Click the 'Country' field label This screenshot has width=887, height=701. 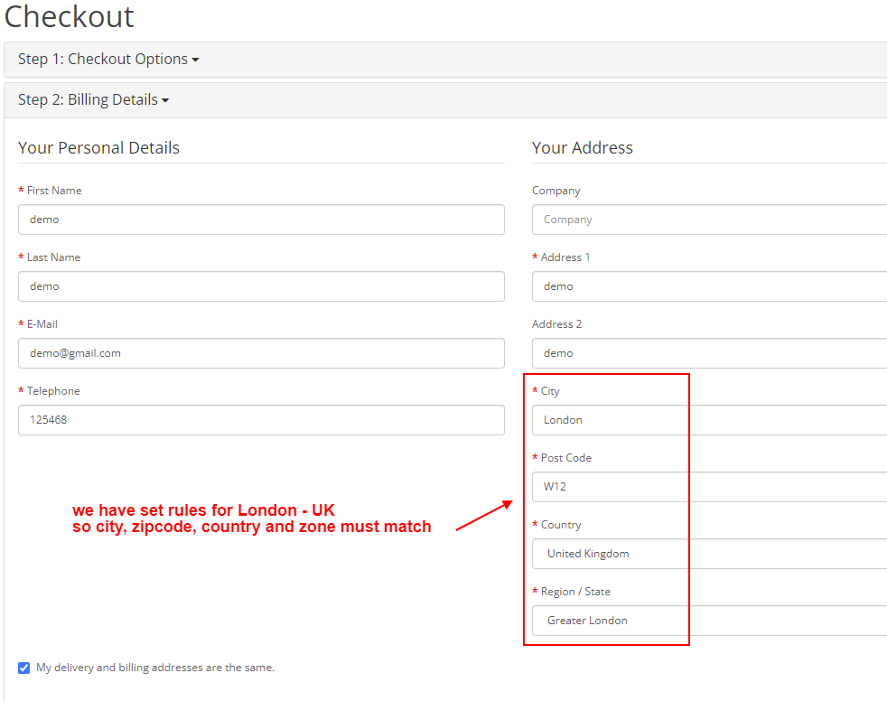[x=561, y=525]
